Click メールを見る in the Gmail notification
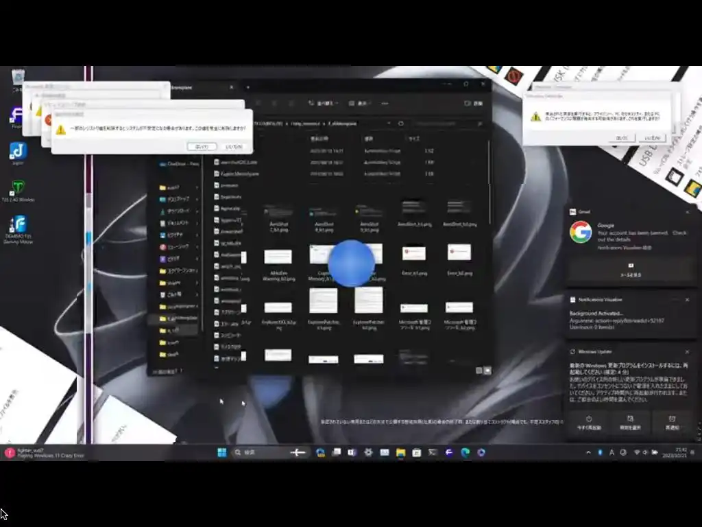Screen dimensions: 702x527 pyautogui.click(x=631, y=270)
